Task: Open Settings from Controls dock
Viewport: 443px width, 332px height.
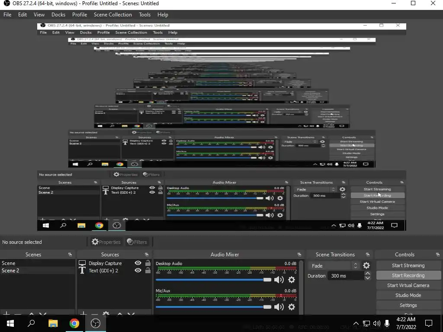Action: [408, 305]
